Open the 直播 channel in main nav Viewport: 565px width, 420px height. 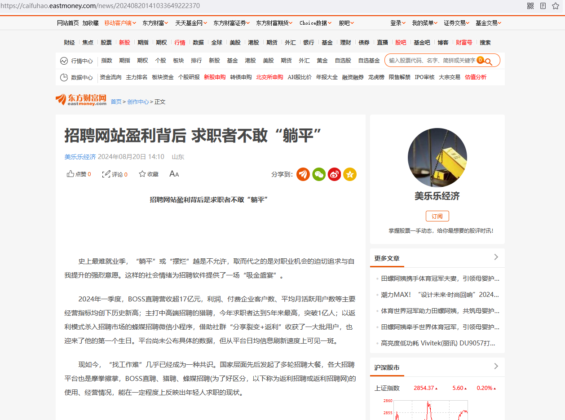tap(382, 43)
